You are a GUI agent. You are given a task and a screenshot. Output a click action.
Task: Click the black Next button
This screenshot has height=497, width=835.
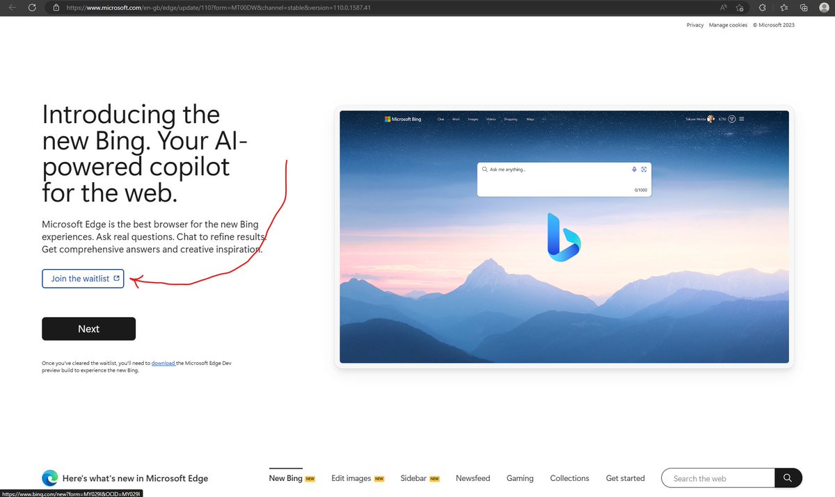click(88, 329)
